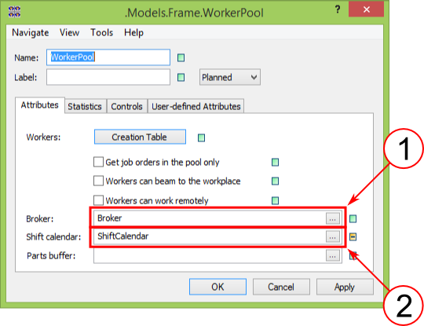Viewport: 424px width, 326px height.
Task: Toggle inheritance for 'Workers can beam' option
Action: [x=275, y=181]
